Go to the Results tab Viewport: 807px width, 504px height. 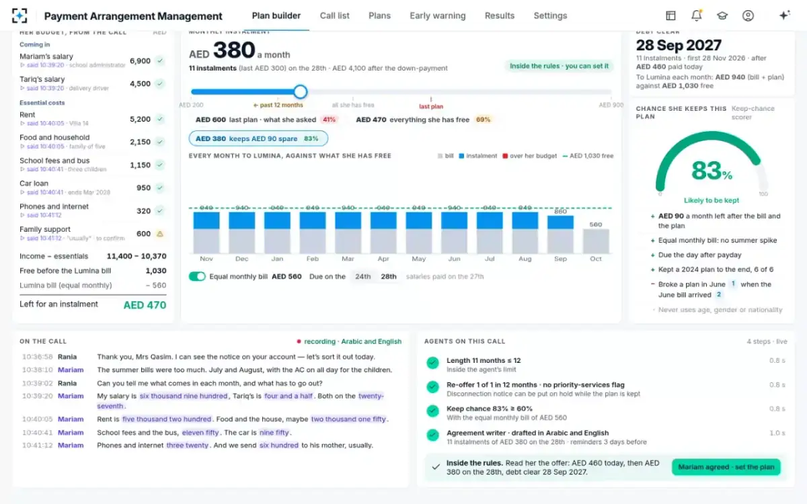point(500,15)
